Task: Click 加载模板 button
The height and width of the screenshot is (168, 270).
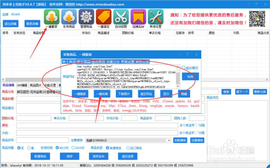Action: click(x=180, y=140)
